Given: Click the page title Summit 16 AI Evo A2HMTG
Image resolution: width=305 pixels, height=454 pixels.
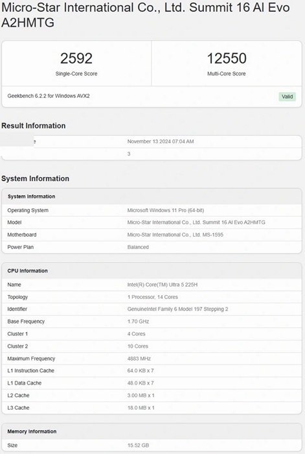Looking at the screenshot, I should [146, 15].
